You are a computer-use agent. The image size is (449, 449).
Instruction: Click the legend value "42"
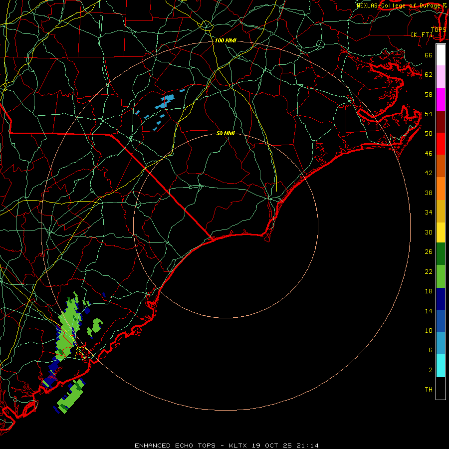(429, 173)
